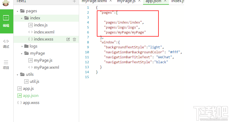Collapse the pages folder arrow
Image resolution: width=230 pixels, height=122 pixels.
[x=17, y=11]
